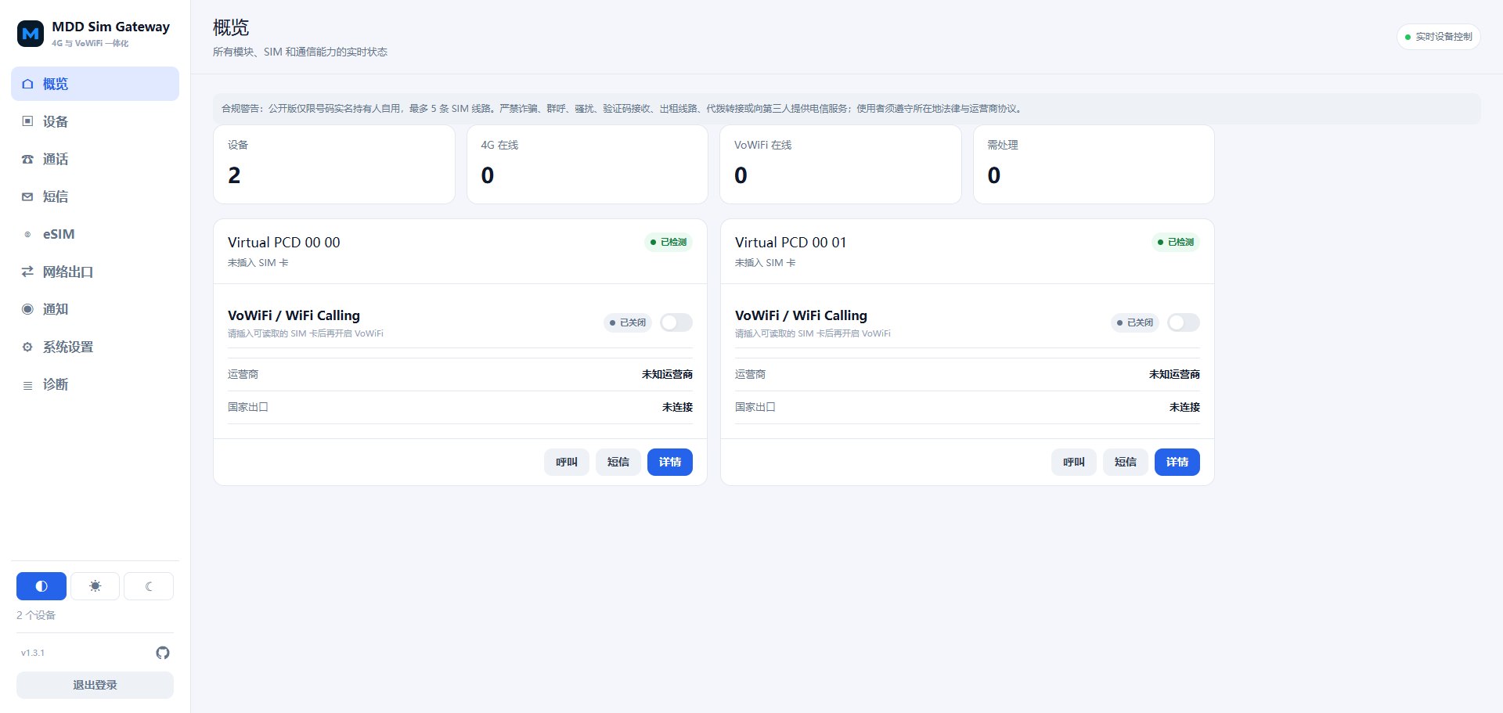
Task: Click the 需处理 stat card
Action: pyautogui.click(x=1094, y=164)
